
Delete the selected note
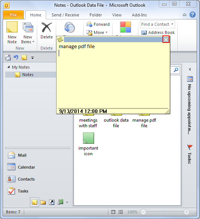[x=46, y=31]
